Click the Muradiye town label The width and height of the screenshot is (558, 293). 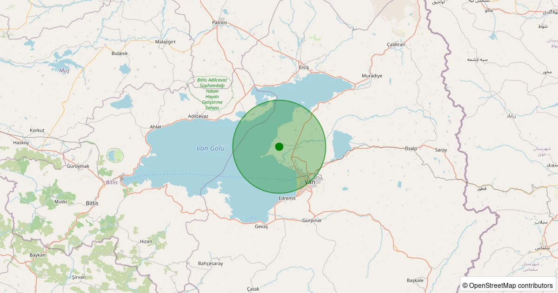pos(372,76)
